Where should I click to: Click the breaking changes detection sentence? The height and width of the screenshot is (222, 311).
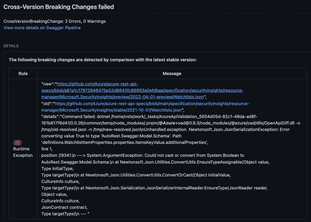(x=103, y=60)
